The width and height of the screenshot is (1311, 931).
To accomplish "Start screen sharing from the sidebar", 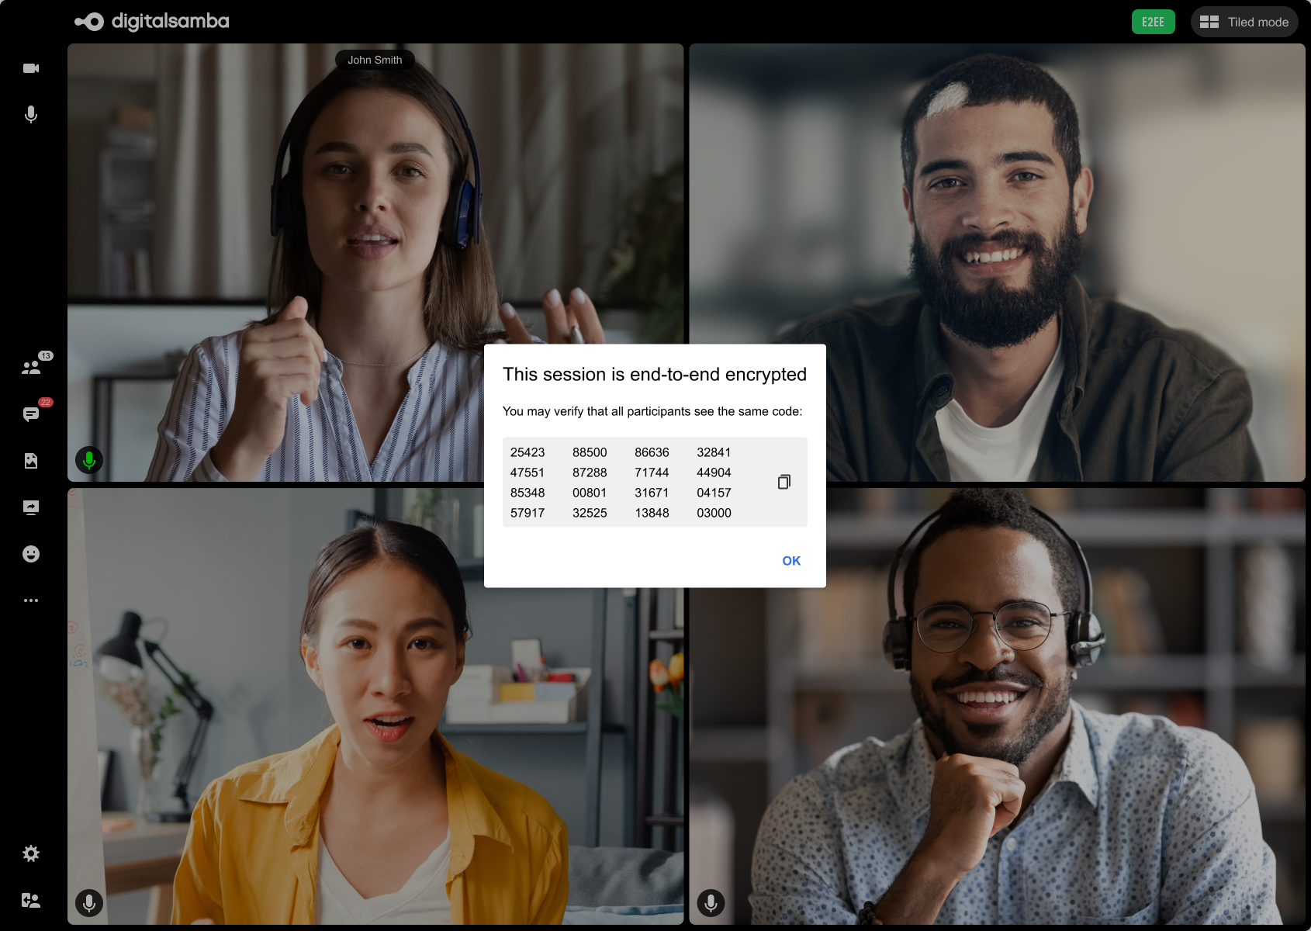I will [31, 507].
